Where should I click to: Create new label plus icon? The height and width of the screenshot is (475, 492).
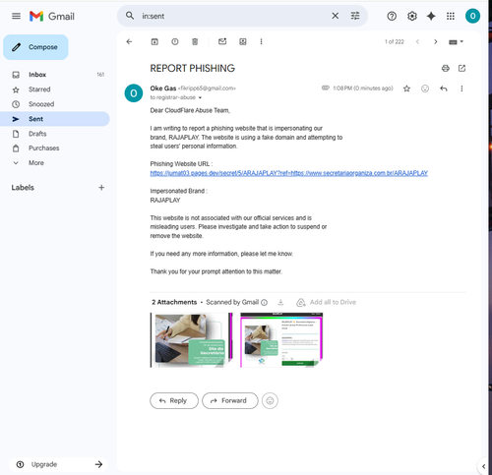(x=101, y=188)
